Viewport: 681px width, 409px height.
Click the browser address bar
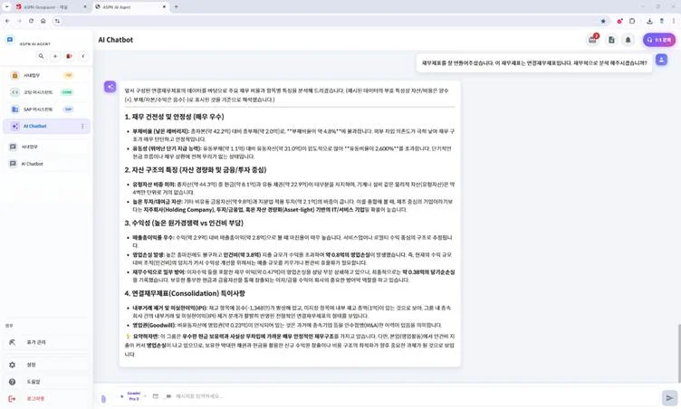pyautogui.click(x=330, y=21)
